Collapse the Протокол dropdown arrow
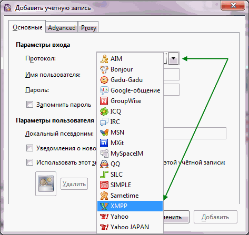 tap(174, 58)
